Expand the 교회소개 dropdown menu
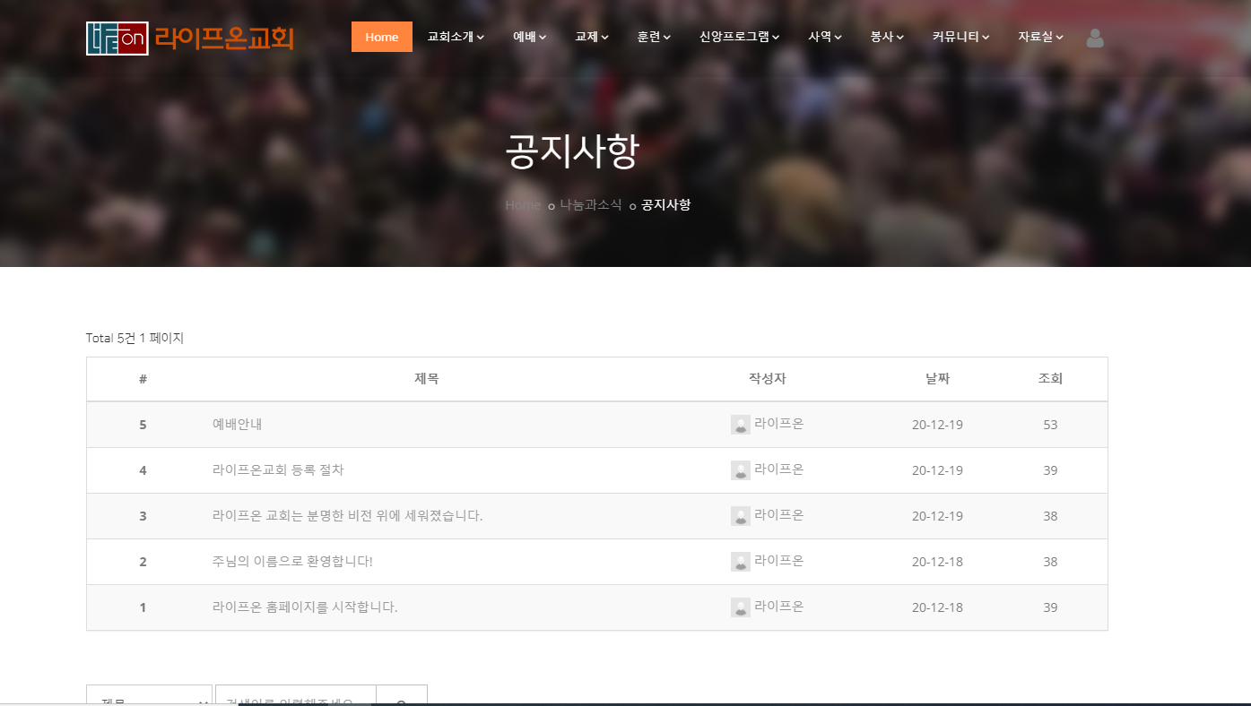 click(x=455, y=37)
